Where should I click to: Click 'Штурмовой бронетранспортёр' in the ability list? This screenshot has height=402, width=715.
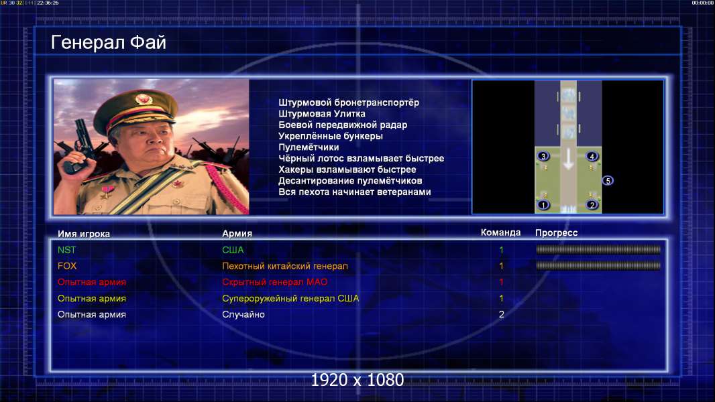click(349, 103)
